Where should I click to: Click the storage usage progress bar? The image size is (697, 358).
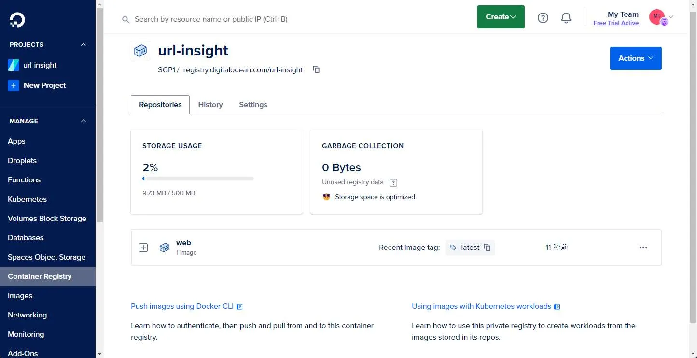tap(198, 179)
